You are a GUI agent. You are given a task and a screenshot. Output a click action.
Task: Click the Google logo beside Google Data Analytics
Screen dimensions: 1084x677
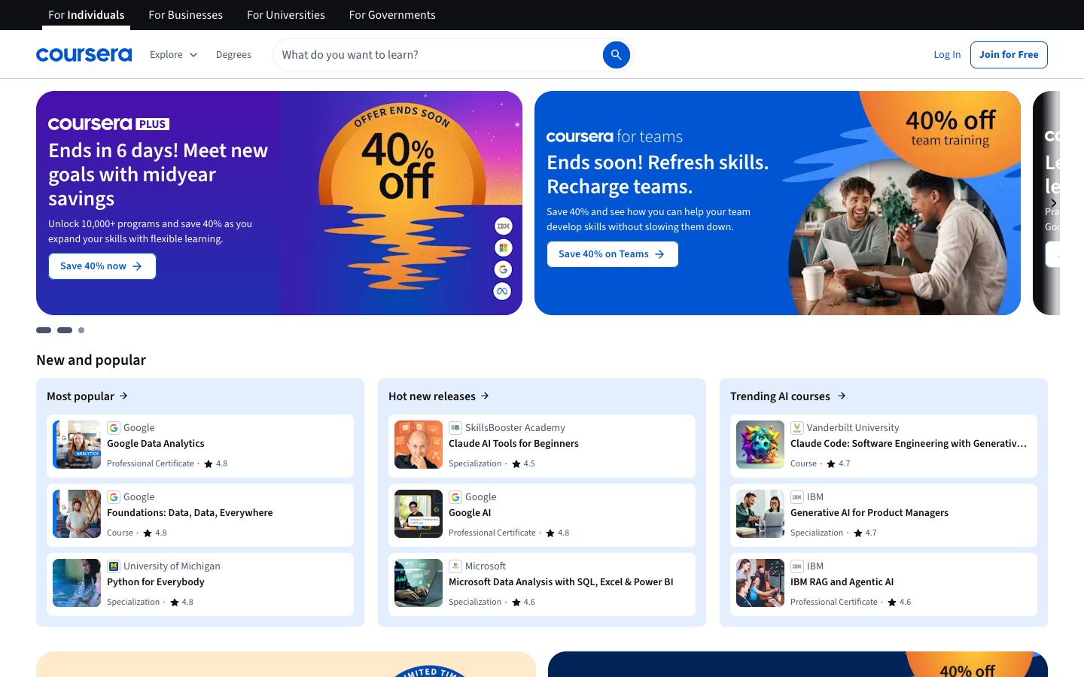[x=114, y=428]
